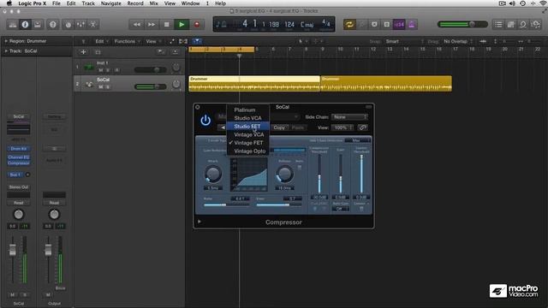Click the Compressor Attack knob

click(213, 174)
